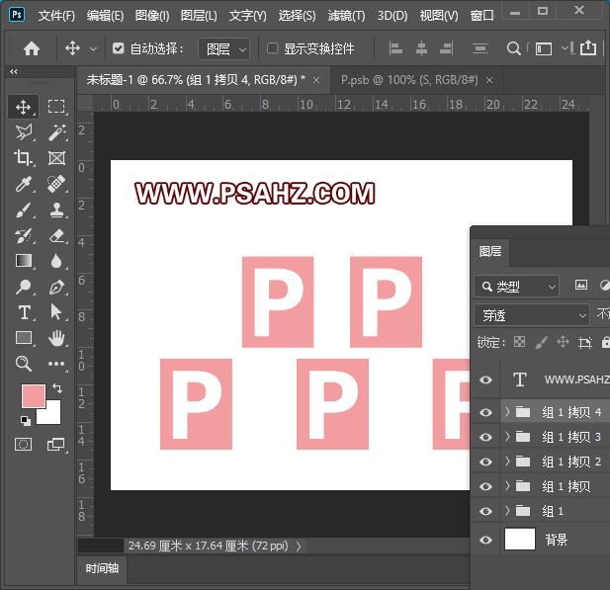Open the 编辑(E) menu
This screenshot has width=610, height=590.
(105, 16)
